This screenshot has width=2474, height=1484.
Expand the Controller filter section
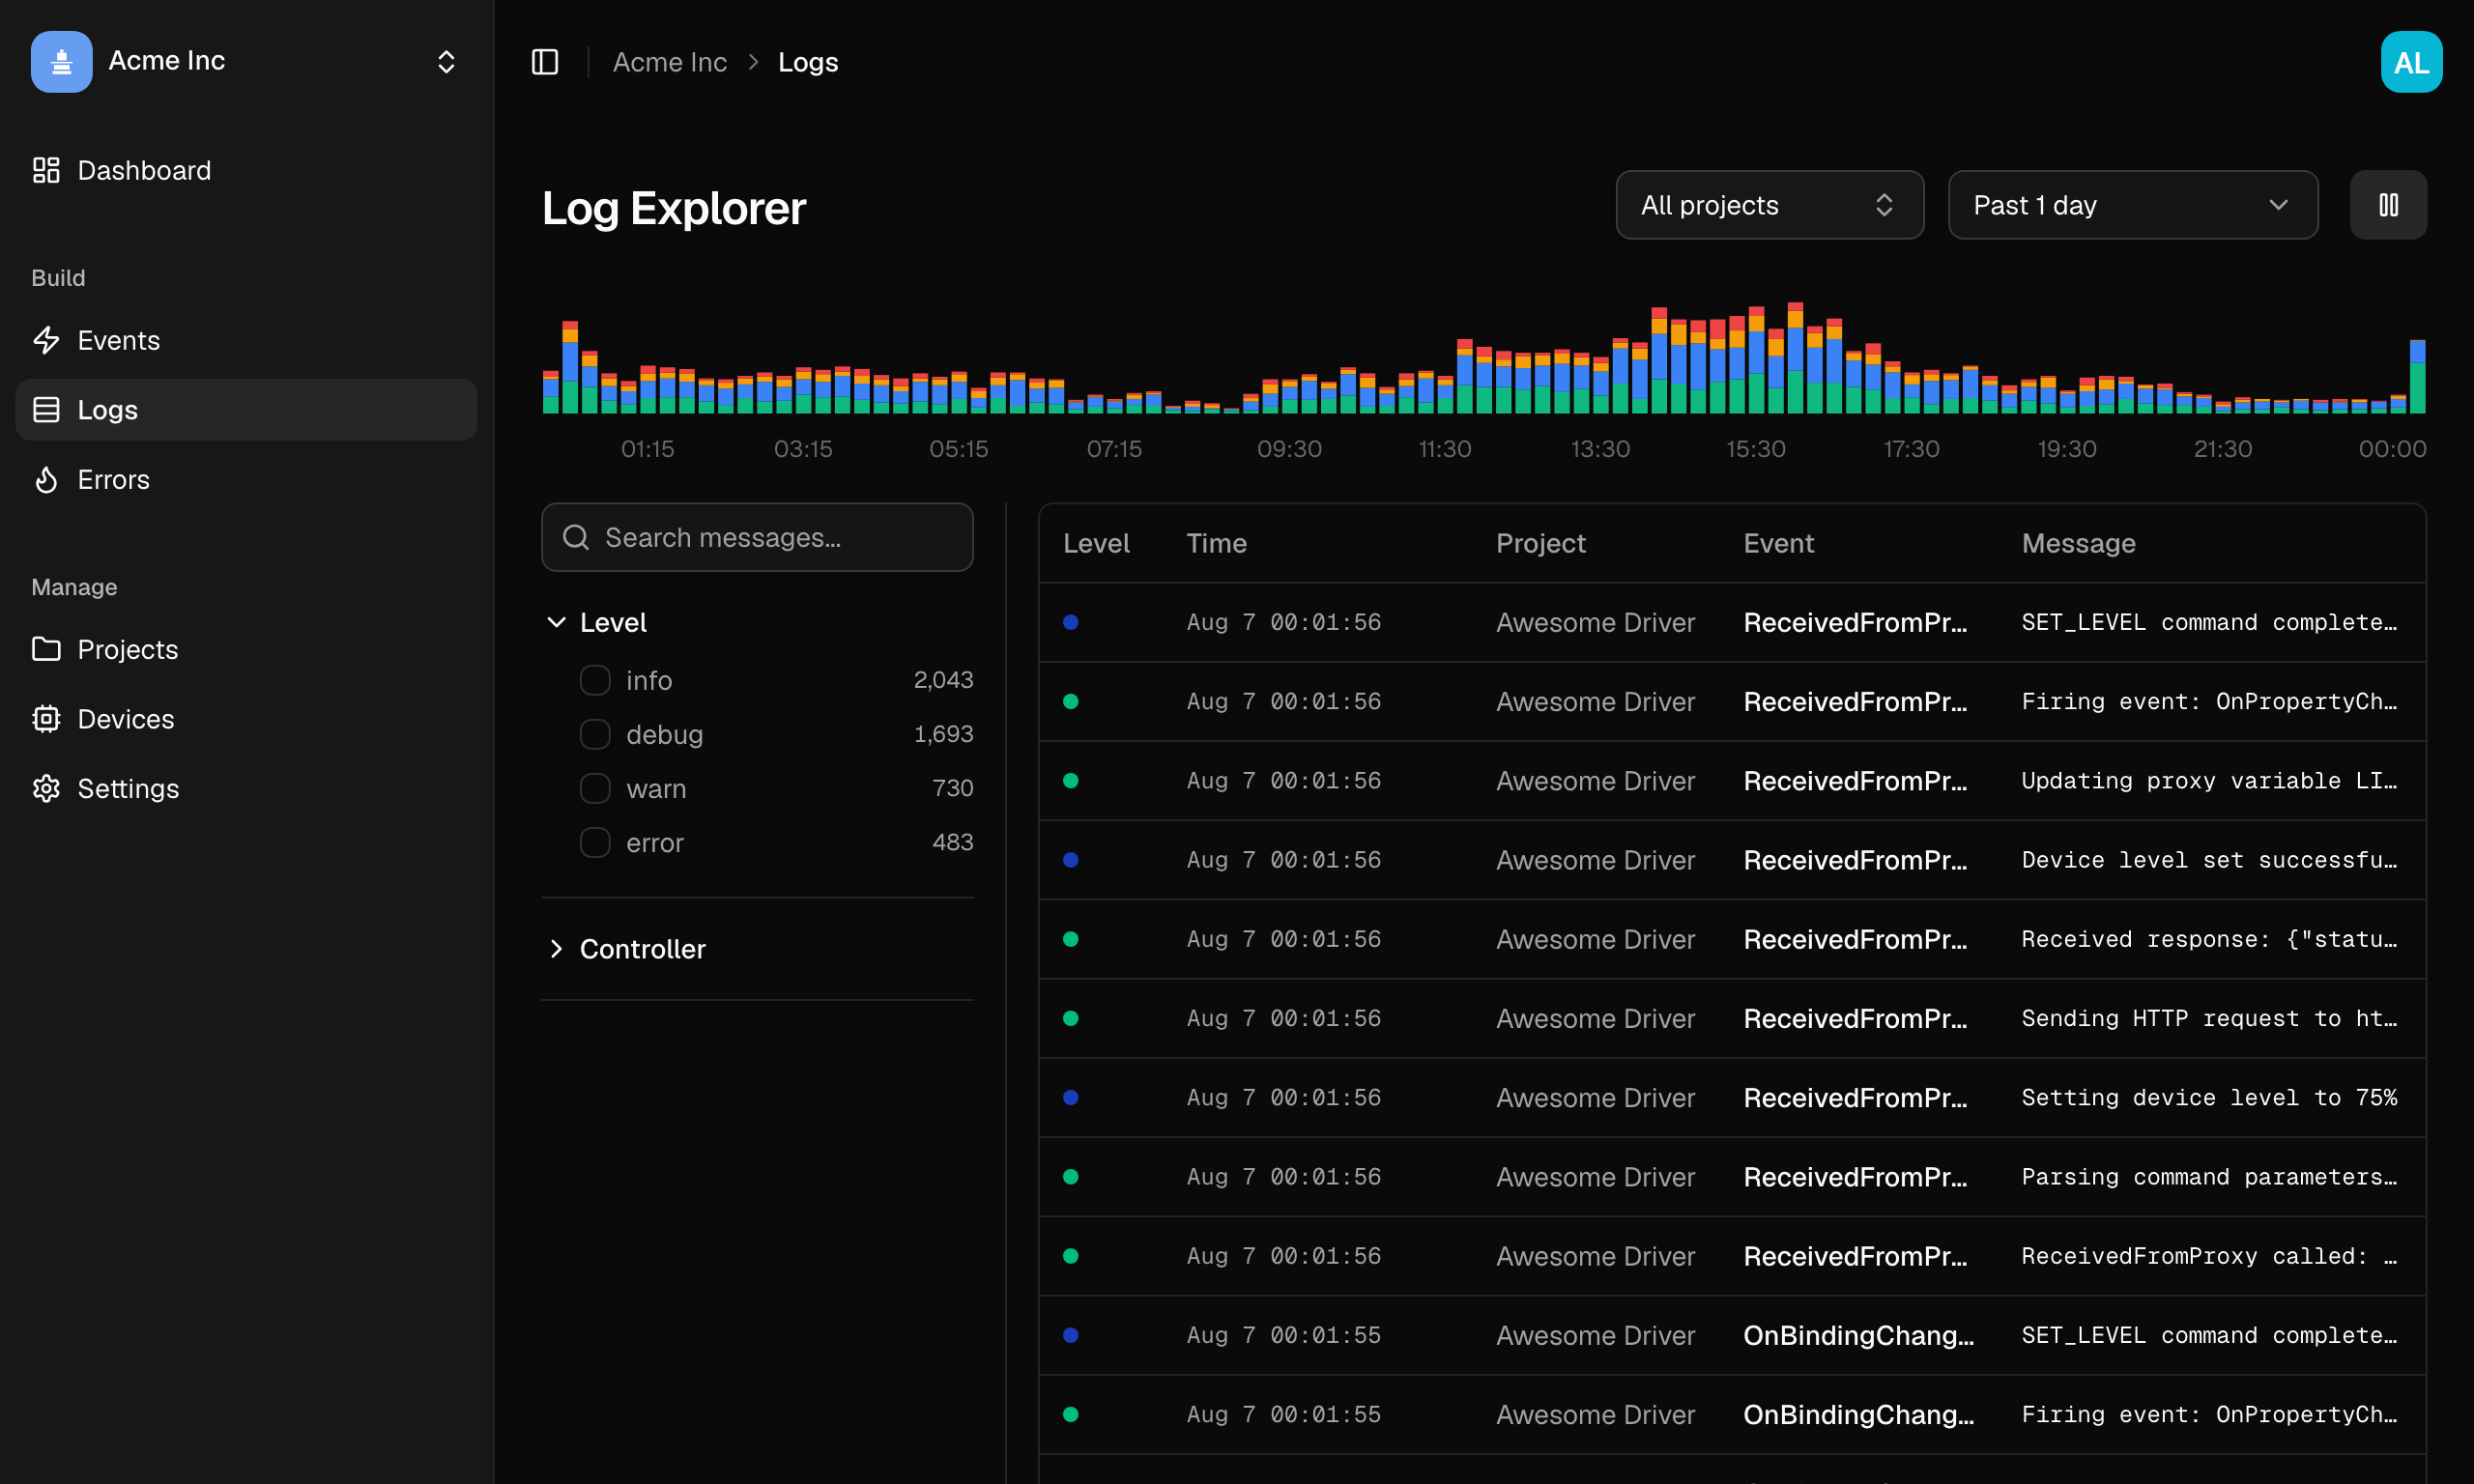pyautogui.click(x=626, y=948)
